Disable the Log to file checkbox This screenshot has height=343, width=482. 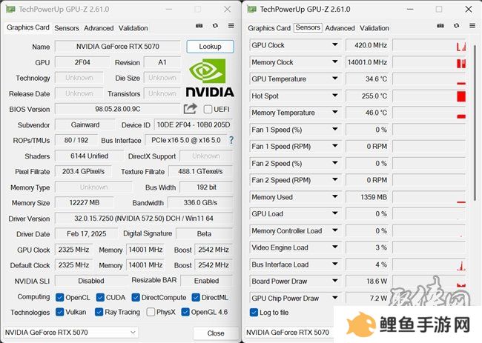[254, 313]
